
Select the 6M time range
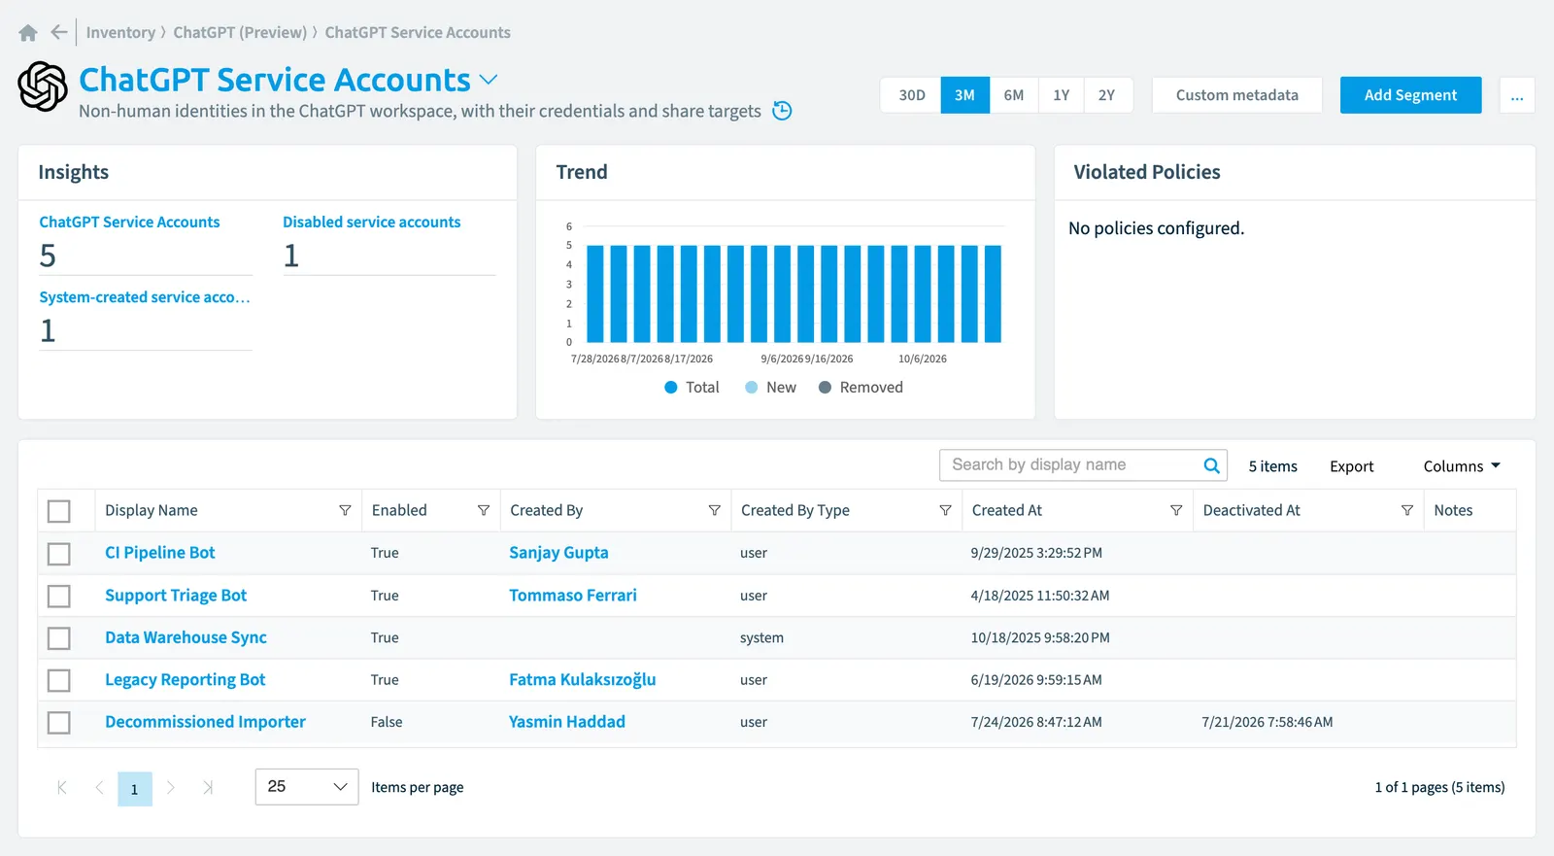click(x=1014, y=95)
